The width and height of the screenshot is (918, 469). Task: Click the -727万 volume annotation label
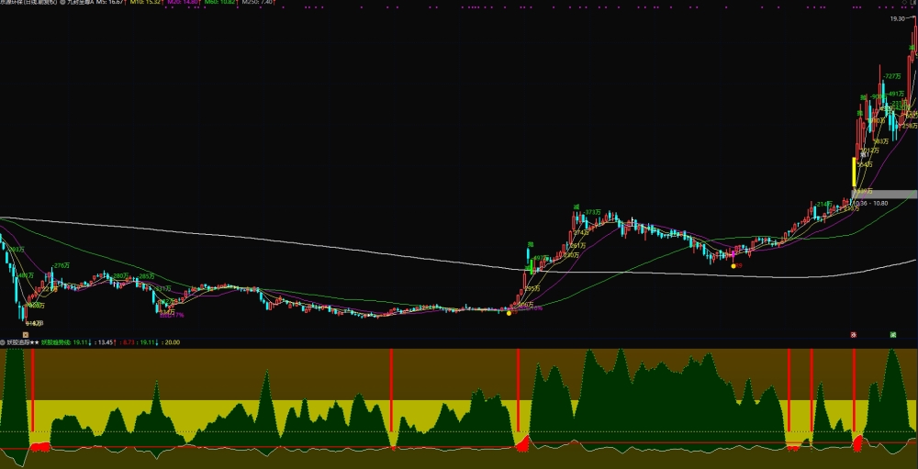tap(892, 76)
